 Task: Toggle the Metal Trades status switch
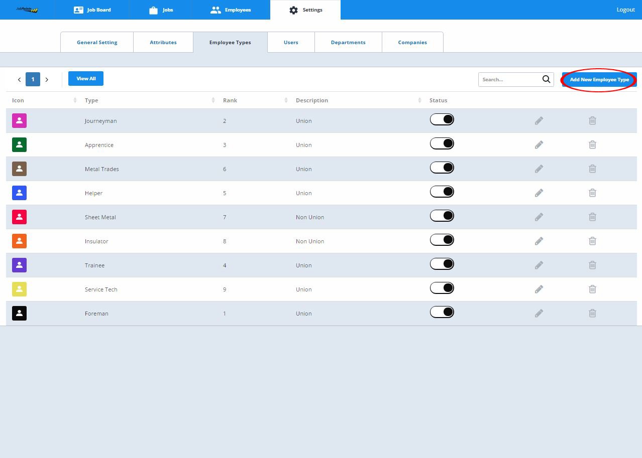click(442, 168)
